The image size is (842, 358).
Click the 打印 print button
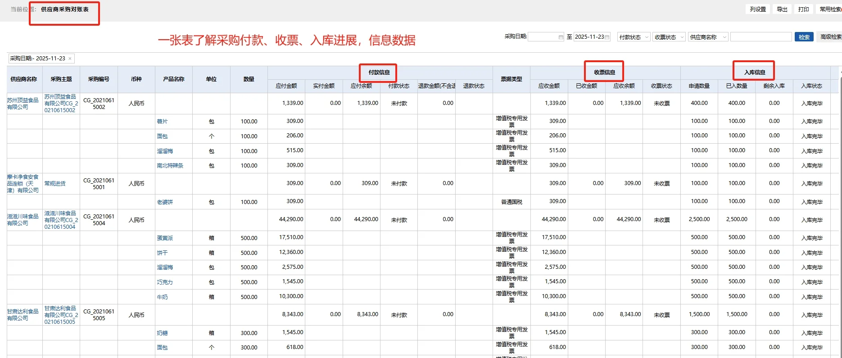click(x=804, y=9)
